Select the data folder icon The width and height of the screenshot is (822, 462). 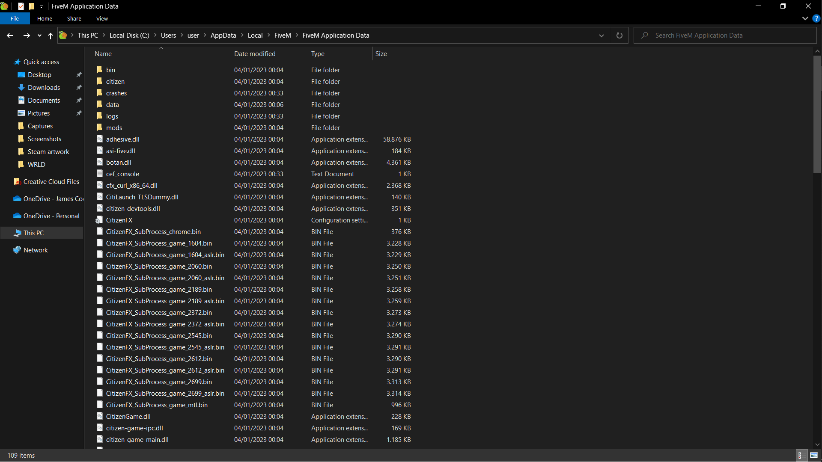(99, 104)
